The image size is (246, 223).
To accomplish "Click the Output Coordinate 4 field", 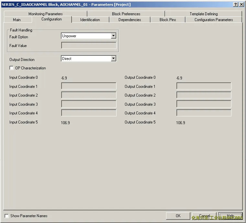I will 204,113.
